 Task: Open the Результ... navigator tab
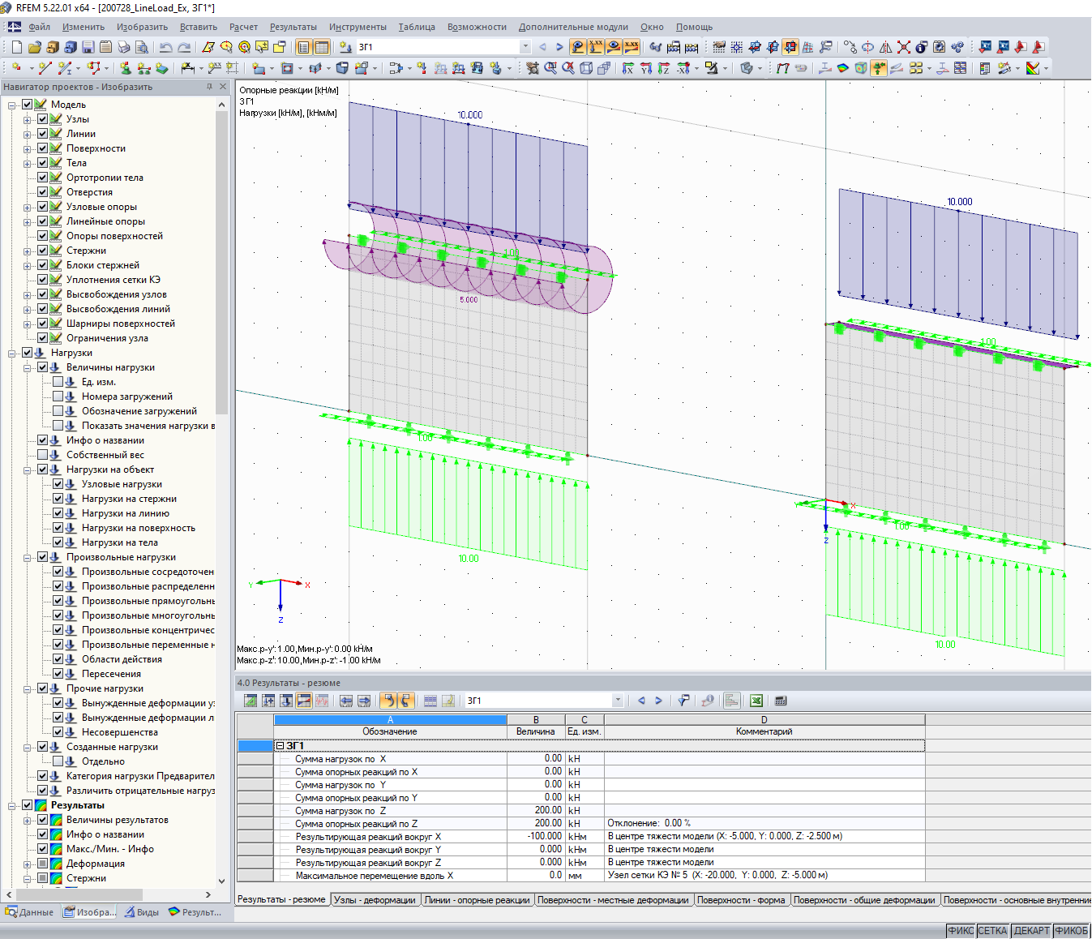[195, 912]
